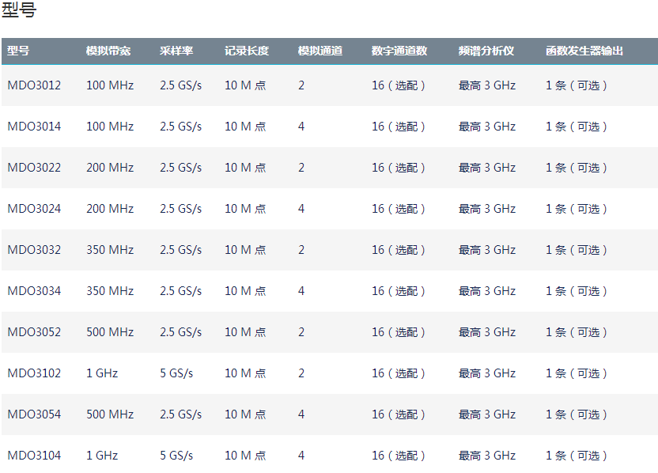Screen dimensions: 658x473
Task: Select 16（选配）in the MDO3052 row
Action: pos(399,332)
